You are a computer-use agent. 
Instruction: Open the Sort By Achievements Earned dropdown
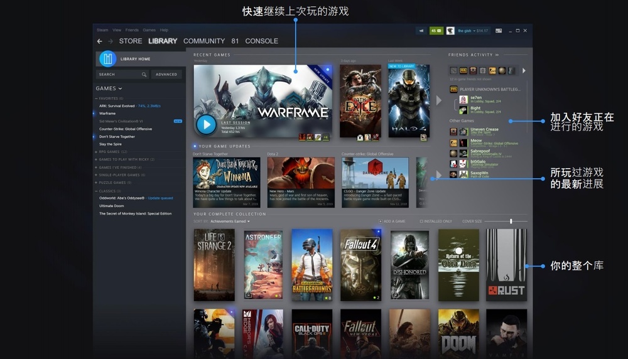tap(230, 222)
